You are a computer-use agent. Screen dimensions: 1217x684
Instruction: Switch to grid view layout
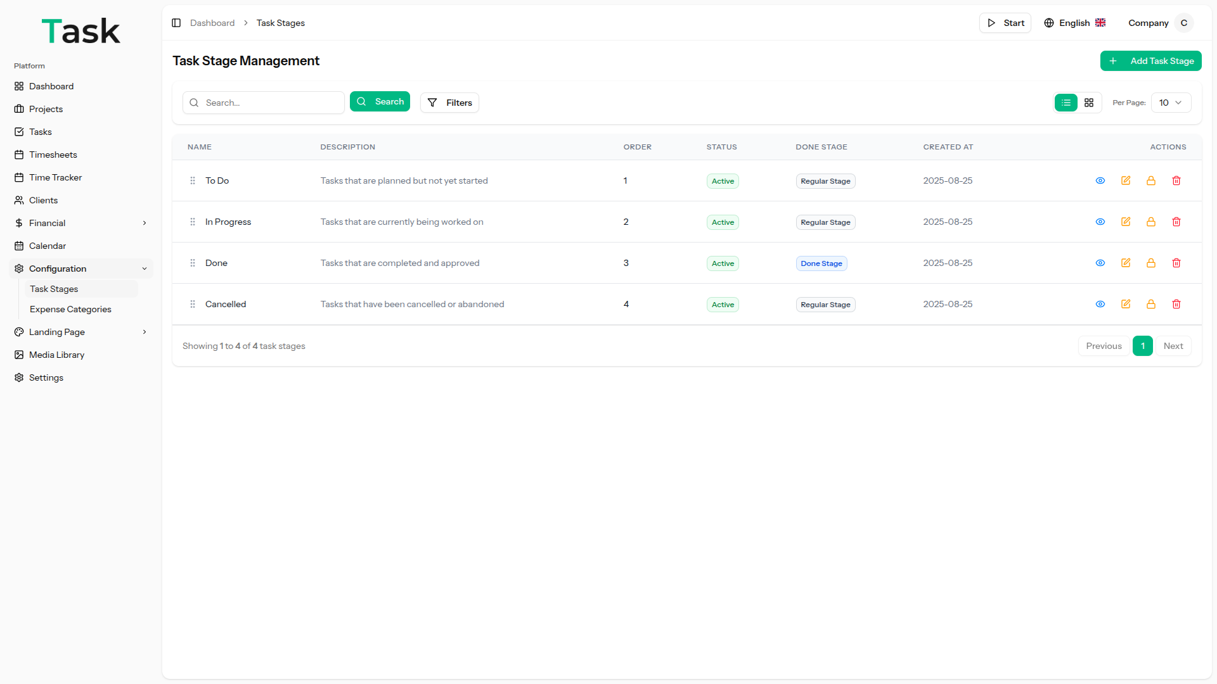[x=1089, y=103]
